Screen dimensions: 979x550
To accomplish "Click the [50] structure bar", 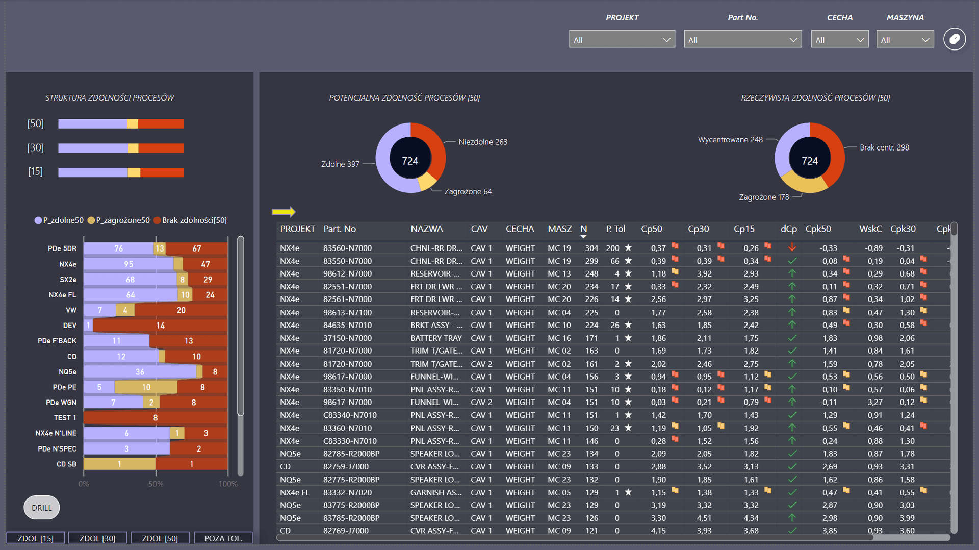I will [x=121, y=124].
